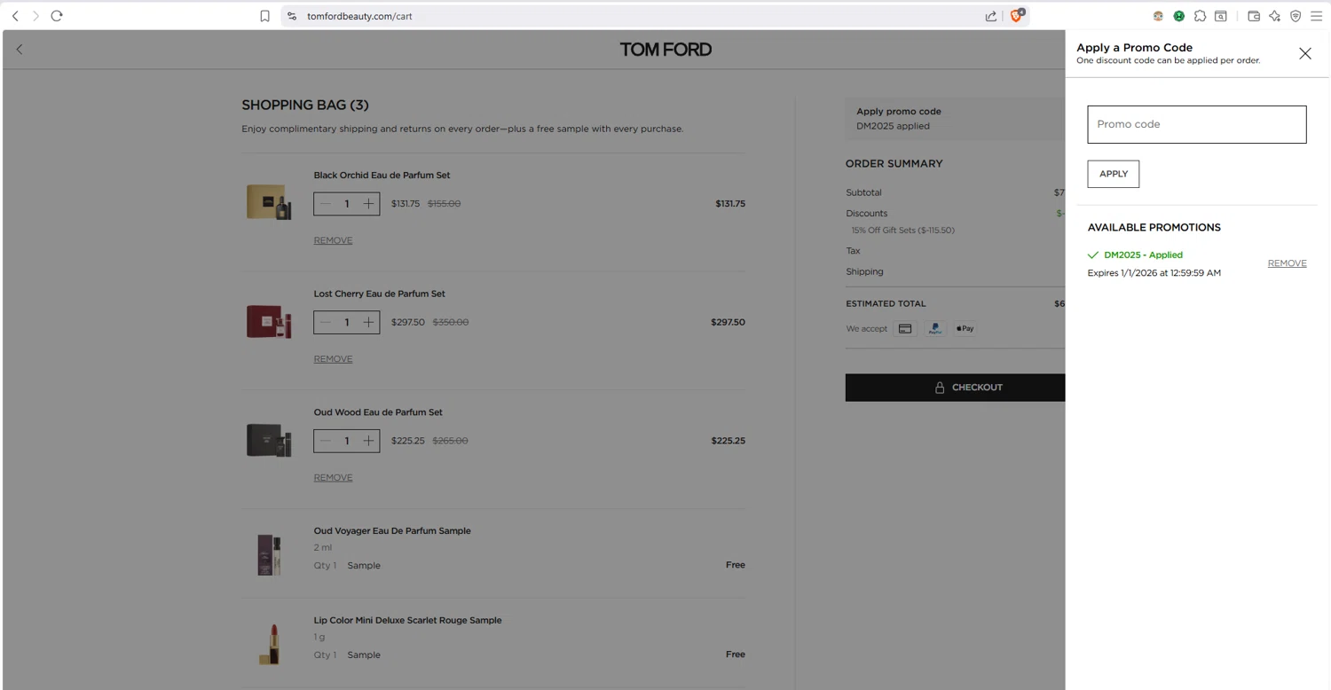The image size is (1331, 690).
Task: Click the APPLY promo button
Action: [x=1113, y=174]
